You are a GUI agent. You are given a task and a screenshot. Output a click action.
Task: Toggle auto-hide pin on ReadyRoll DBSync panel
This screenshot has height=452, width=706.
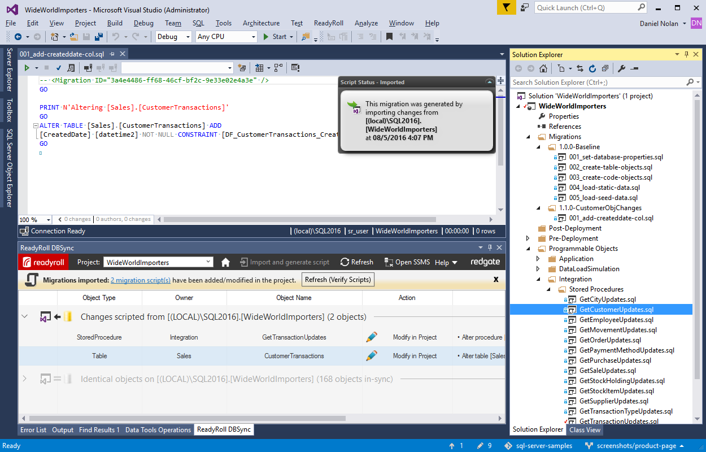pyautogui.click(x=489, y=248)
